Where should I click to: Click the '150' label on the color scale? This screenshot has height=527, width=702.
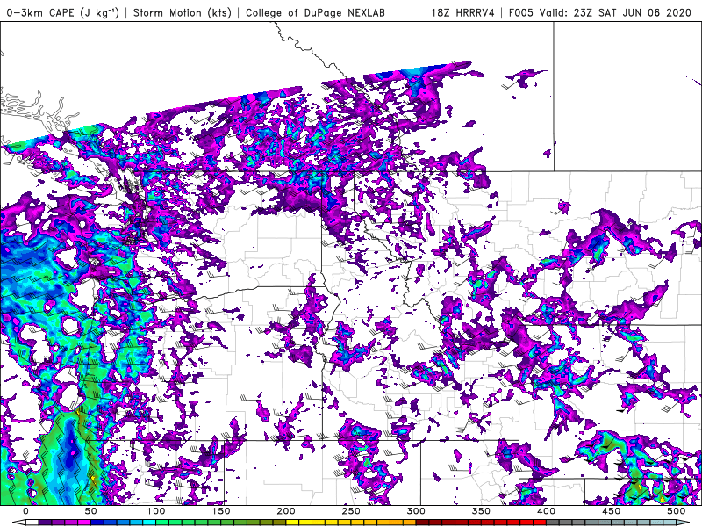pyautogui.click(x=221, y=511)
